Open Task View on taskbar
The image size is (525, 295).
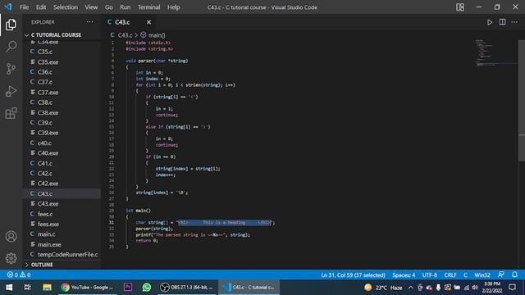(27, 288)
